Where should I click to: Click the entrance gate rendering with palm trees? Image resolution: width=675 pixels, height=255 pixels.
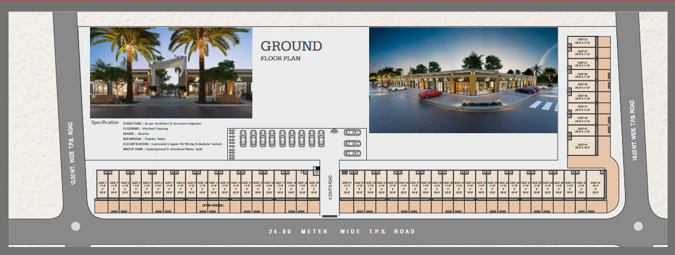point(171,73)
